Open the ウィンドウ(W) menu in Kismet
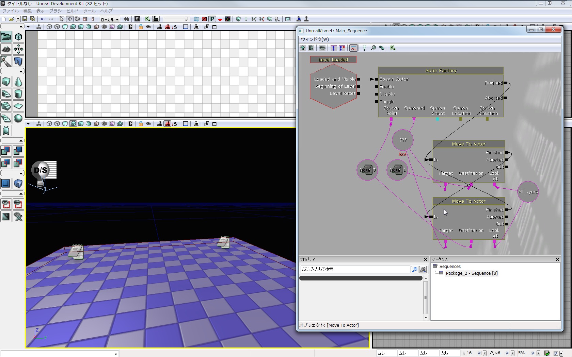Image resolution: width=572 pixels, height=357 pixels. (315, 39)
